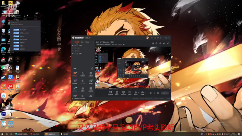The width and height of the screenshot is (242, 136).
Task: Open Windows Start menu
Action: [2, 134]
